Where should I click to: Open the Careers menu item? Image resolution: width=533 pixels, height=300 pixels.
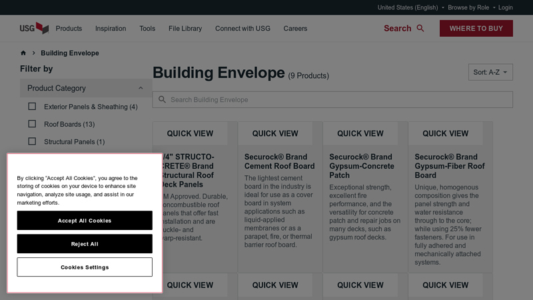(295, 29)
